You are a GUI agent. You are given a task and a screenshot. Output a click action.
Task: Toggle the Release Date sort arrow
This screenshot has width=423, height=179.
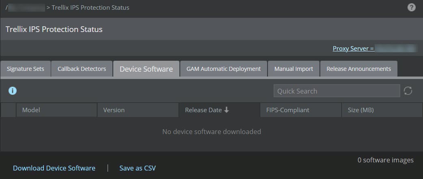(227, 110)
